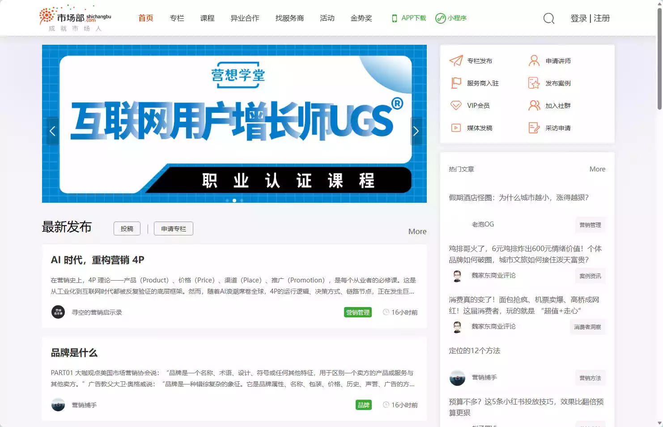
Task: Open the 首页 nav tab
Action: click(x=146, y=18)
